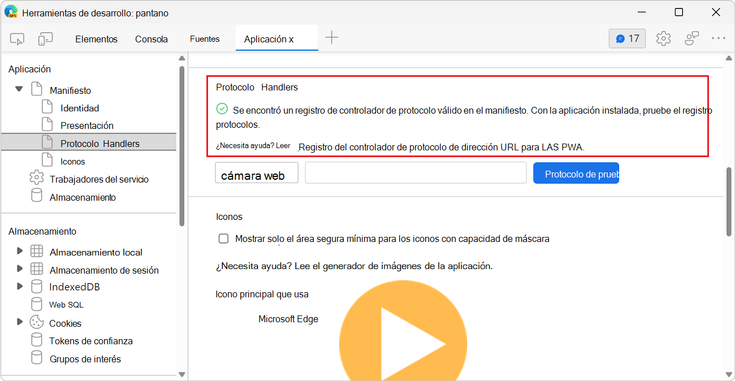Image resolution: width=735 pixels, height=381 pixels.
Task: Open the Fuentes tab
Action: tap(204, 39)
